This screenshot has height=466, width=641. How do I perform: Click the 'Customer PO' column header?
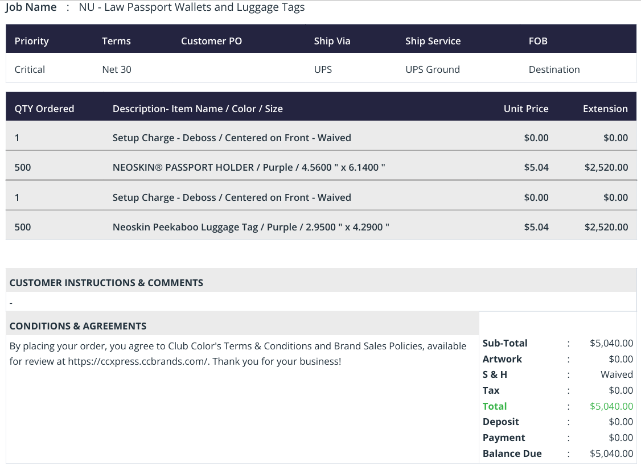(x=211, y=41)
